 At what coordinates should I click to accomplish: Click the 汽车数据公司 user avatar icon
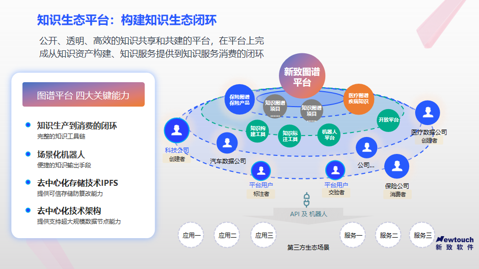[227, 143]
